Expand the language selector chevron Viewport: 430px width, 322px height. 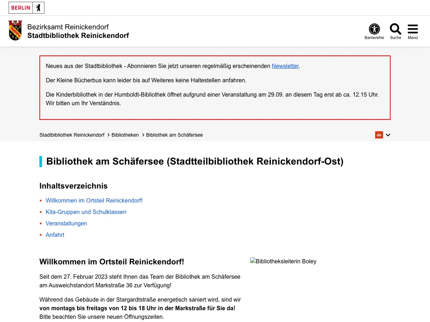tap(388, 135)
